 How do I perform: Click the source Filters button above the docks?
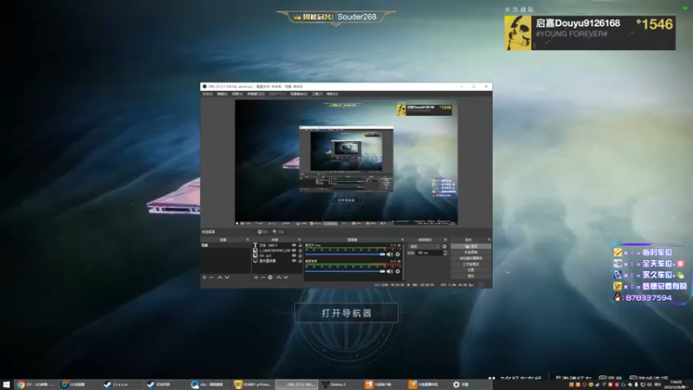click(x=278, y=231)
